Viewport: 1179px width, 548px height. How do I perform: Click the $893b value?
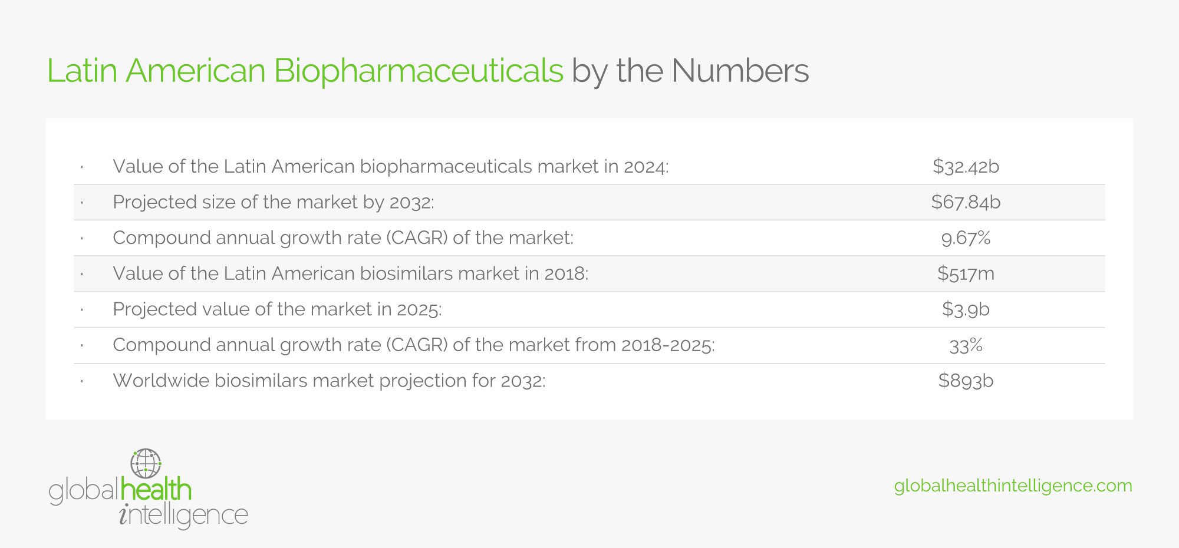(x=966, y=381)
